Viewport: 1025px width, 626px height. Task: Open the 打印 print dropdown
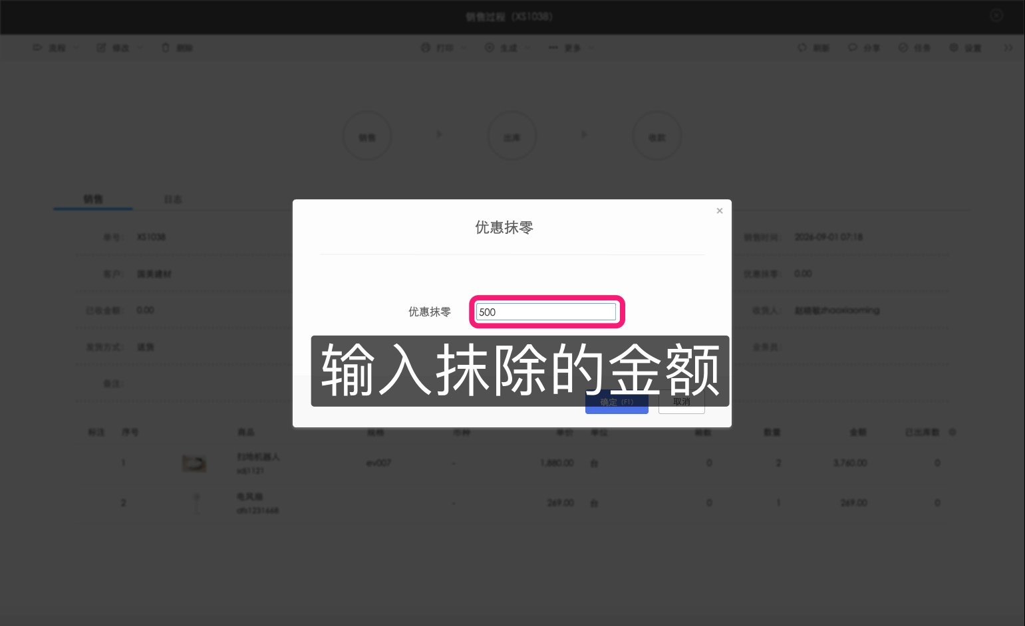coord(444,48)
